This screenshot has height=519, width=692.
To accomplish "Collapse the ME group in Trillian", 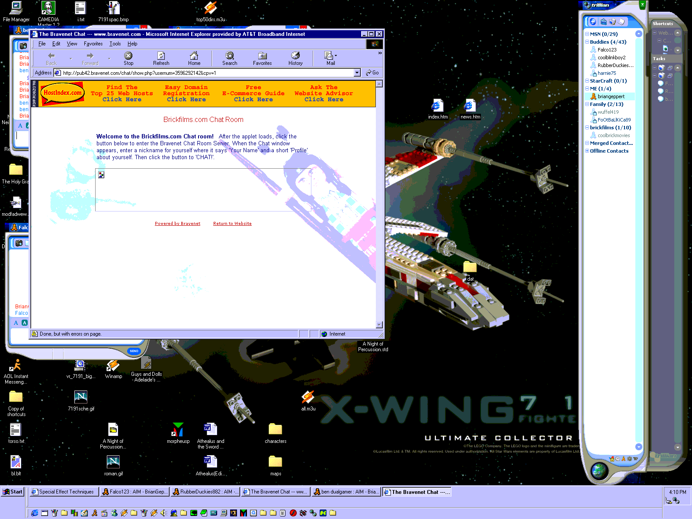I will tap(587, 89).
